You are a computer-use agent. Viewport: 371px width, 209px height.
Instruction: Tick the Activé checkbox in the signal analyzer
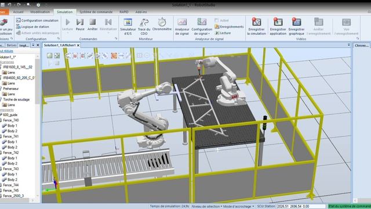(216, 20)
